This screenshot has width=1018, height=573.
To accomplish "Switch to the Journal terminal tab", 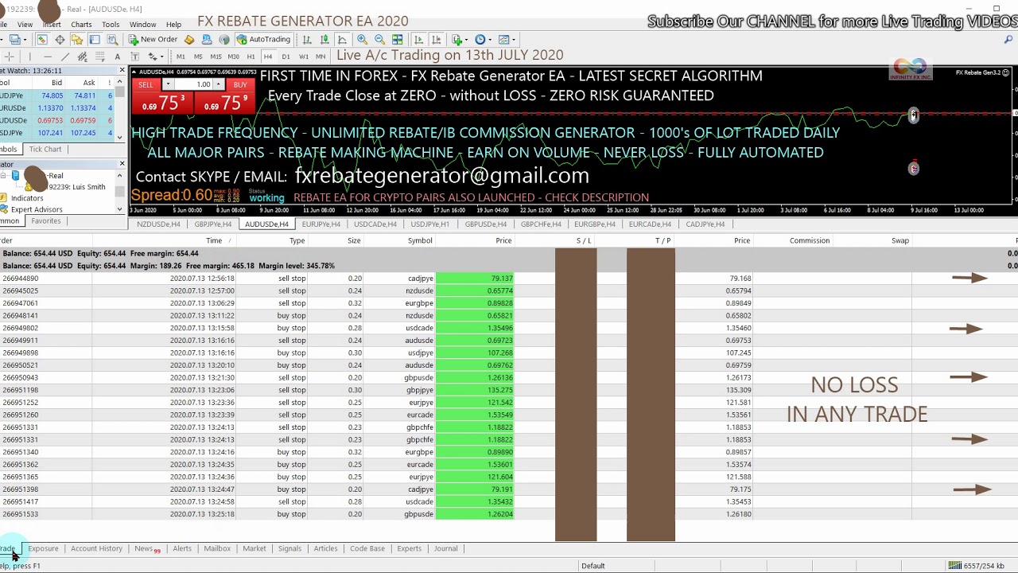I will click(x=445, y=548).
